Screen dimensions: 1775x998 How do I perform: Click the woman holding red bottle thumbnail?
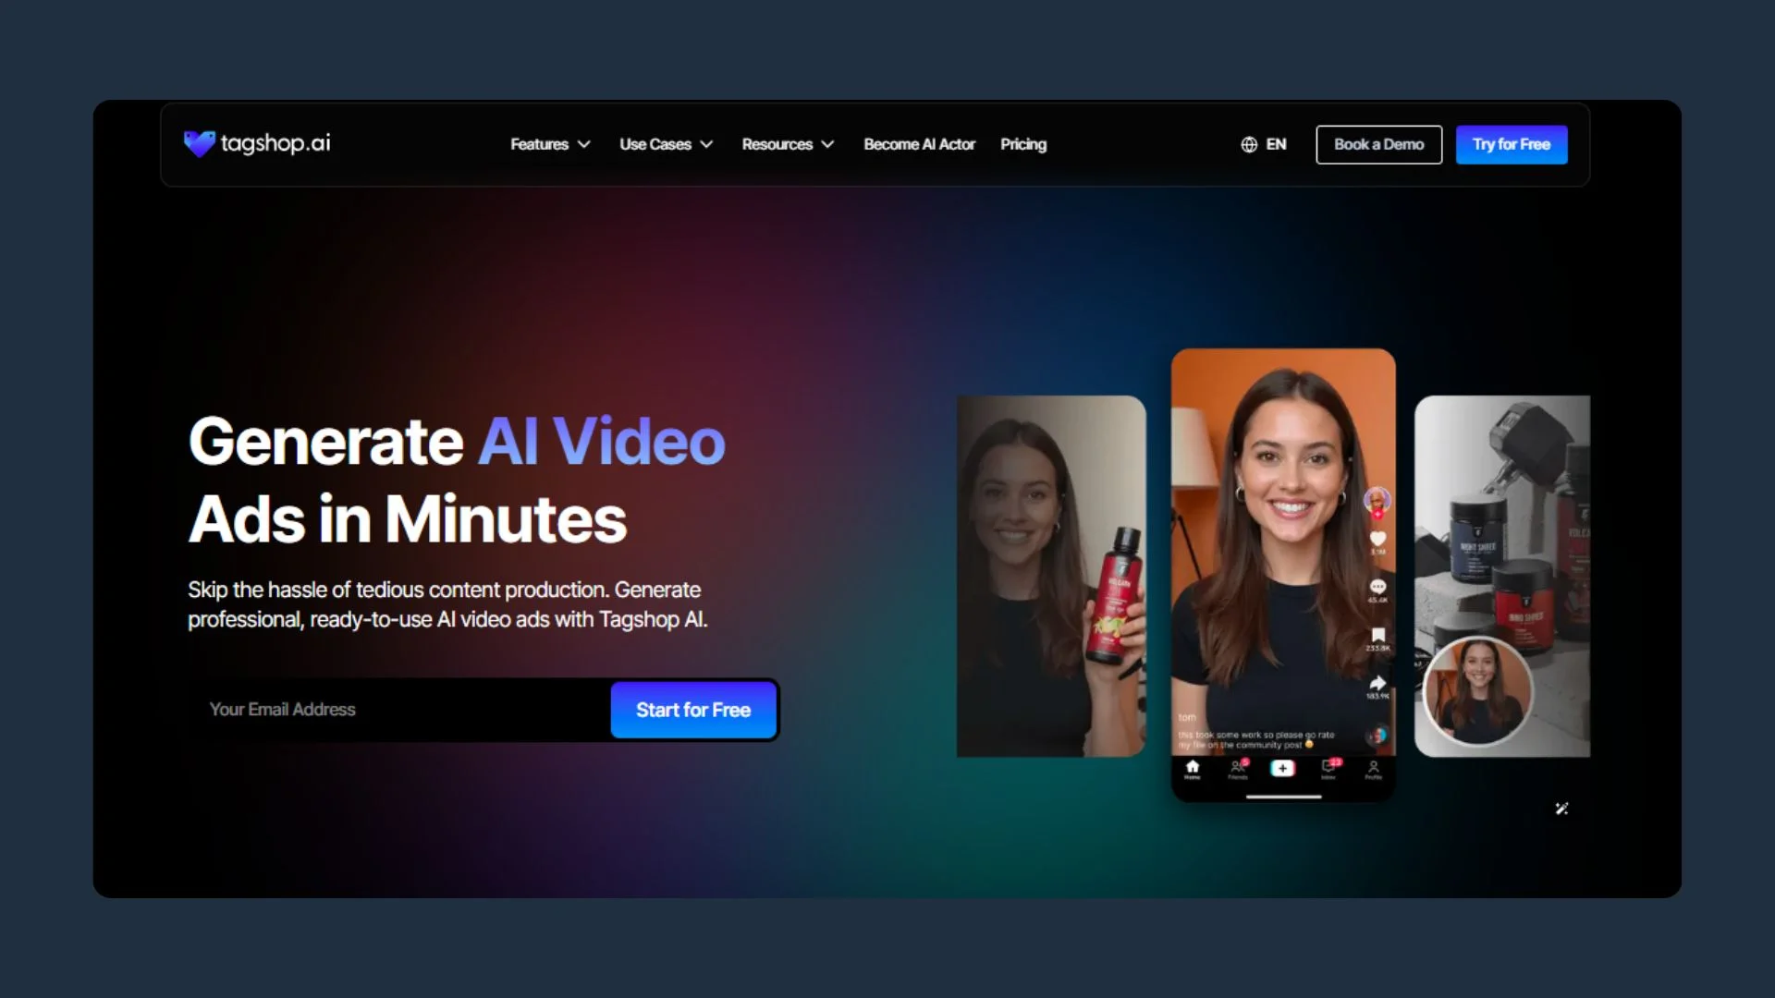(1051, 576)
